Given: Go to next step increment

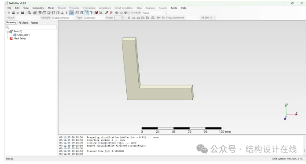Looking at the screenshot, I should pyautogui.click(x=203, y=18).
